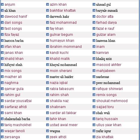Open the shahenshah bacha link
The image size is (140, 140).
pos(17,119)
